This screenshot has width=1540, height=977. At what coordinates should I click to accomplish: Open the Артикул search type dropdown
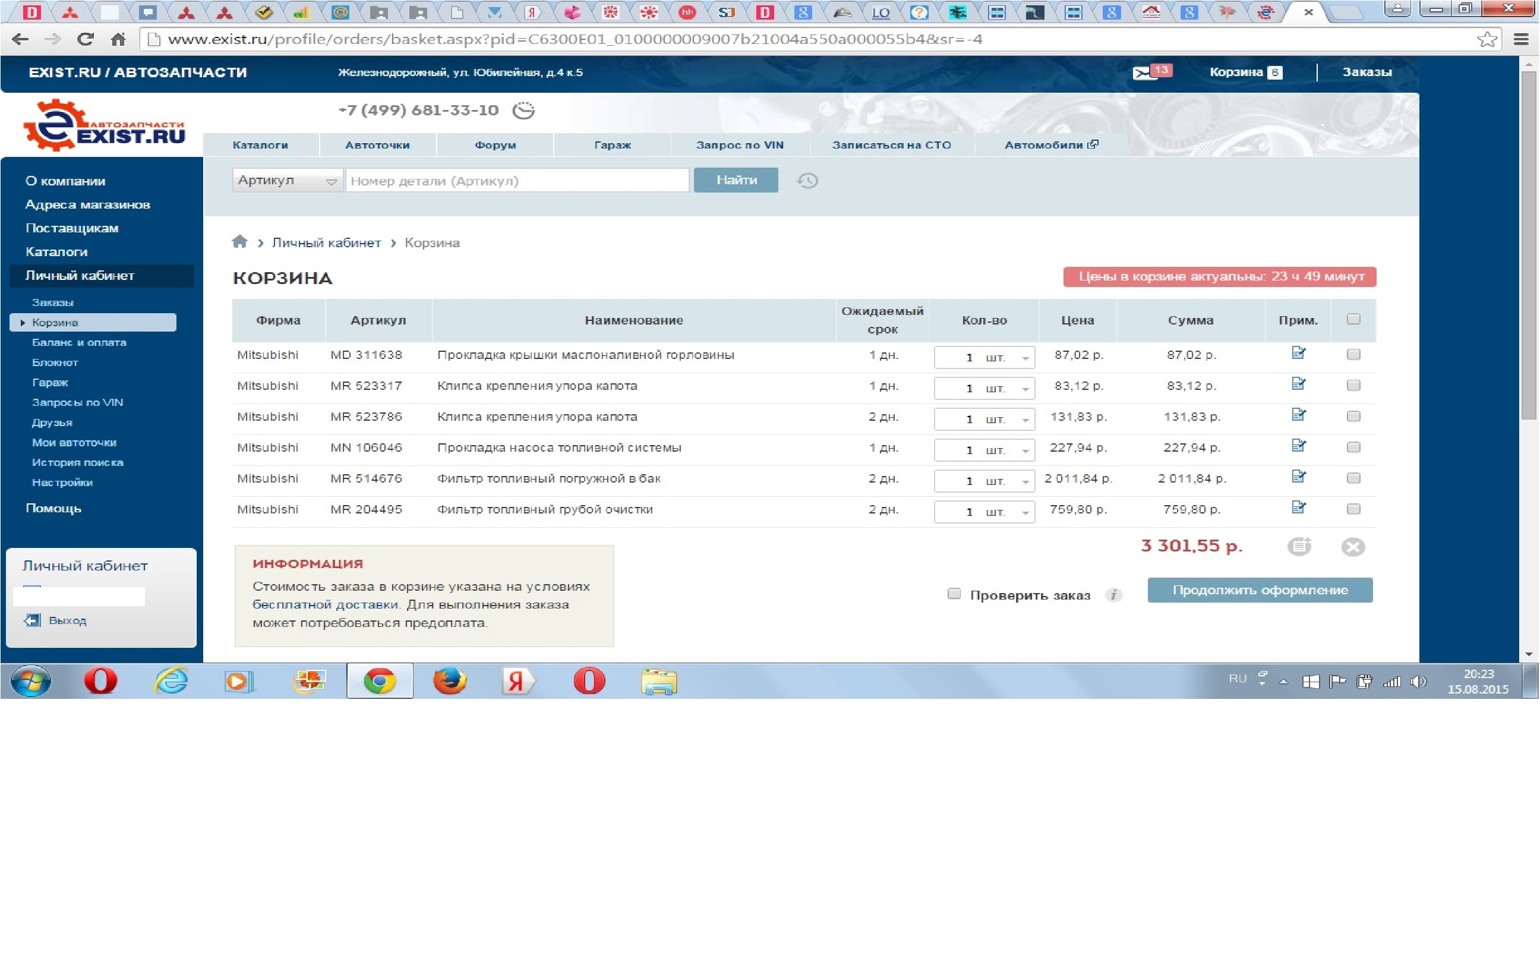(x=287, y=181)
